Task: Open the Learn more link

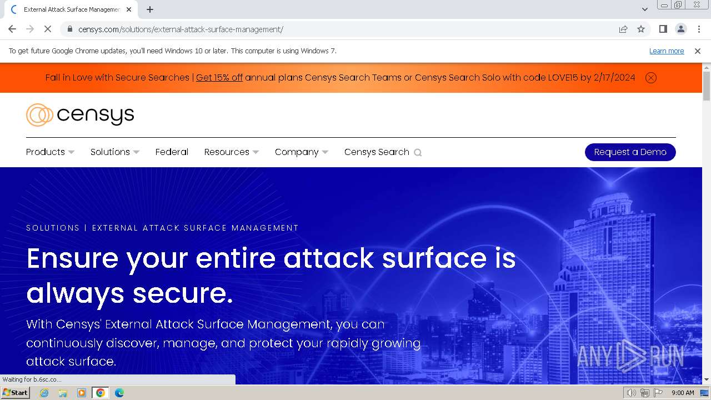Action: 667,51
